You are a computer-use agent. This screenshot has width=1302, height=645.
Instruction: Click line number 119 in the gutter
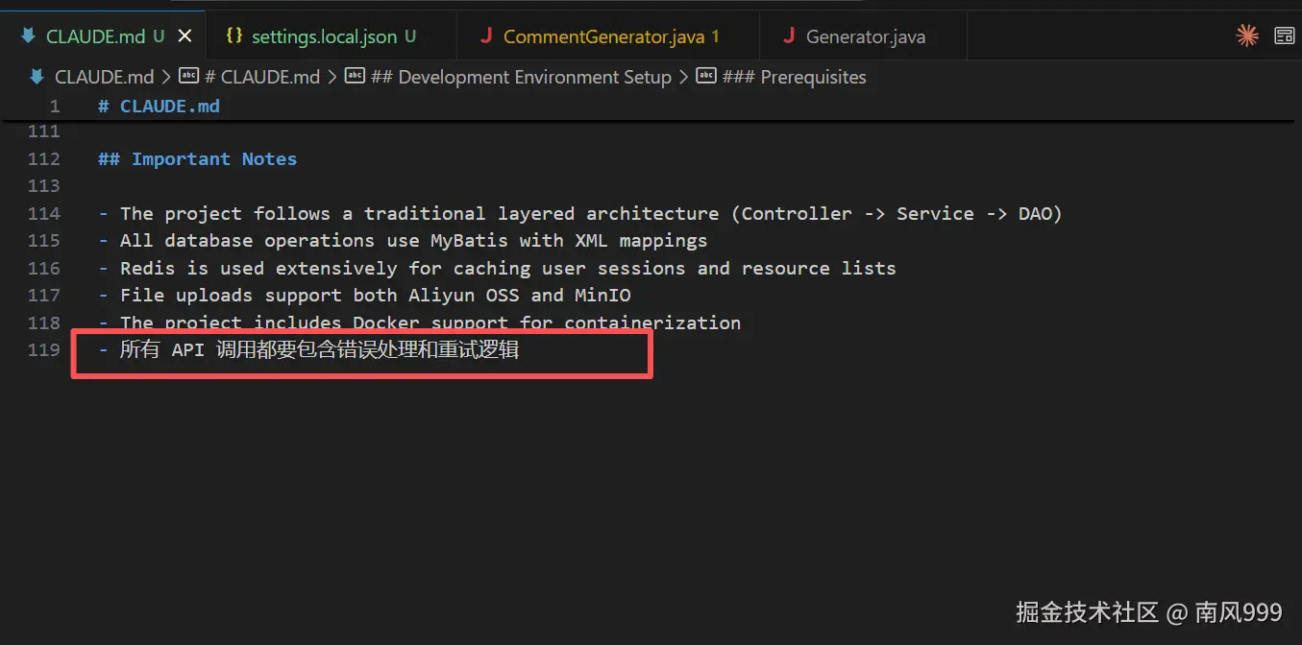(x=43, y=349)
